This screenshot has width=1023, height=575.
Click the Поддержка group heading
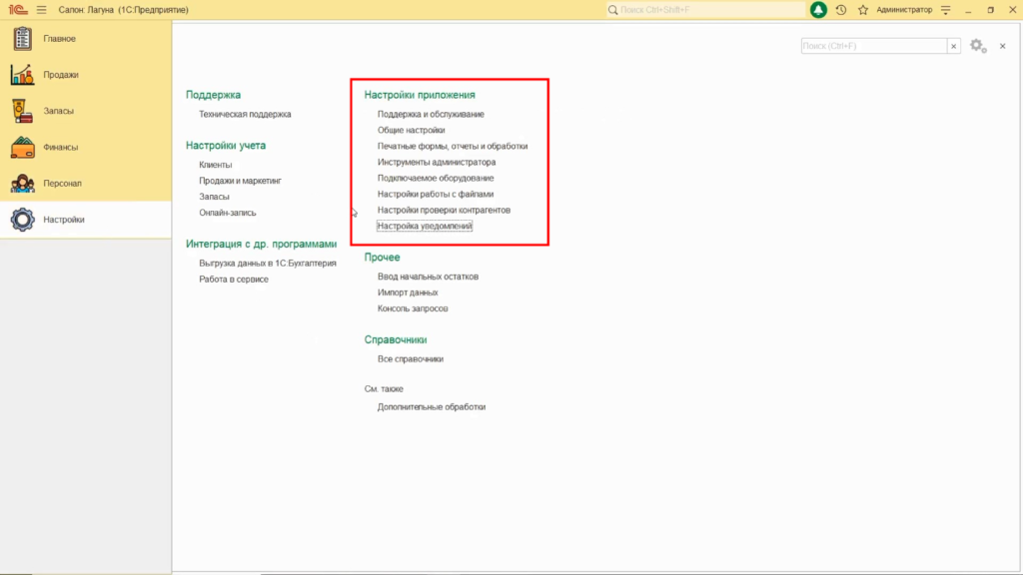coord(214,95)
